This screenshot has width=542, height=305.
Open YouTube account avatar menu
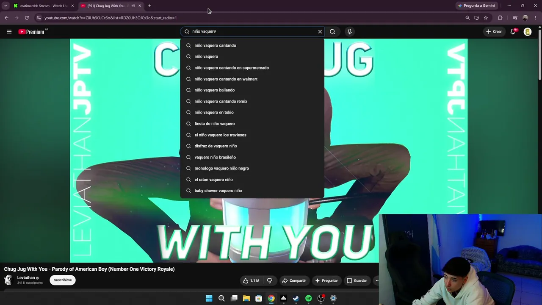(x=528, y=31)
